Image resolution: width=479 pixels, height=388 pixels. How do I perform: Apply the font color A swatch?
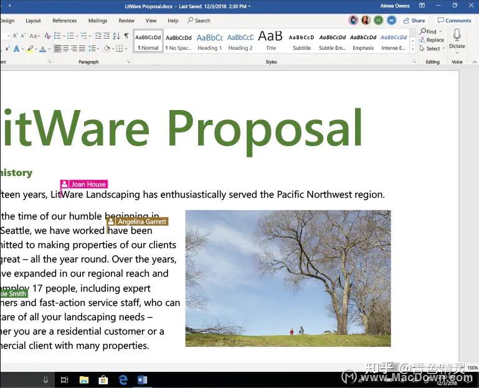click(x=43, y=48)
